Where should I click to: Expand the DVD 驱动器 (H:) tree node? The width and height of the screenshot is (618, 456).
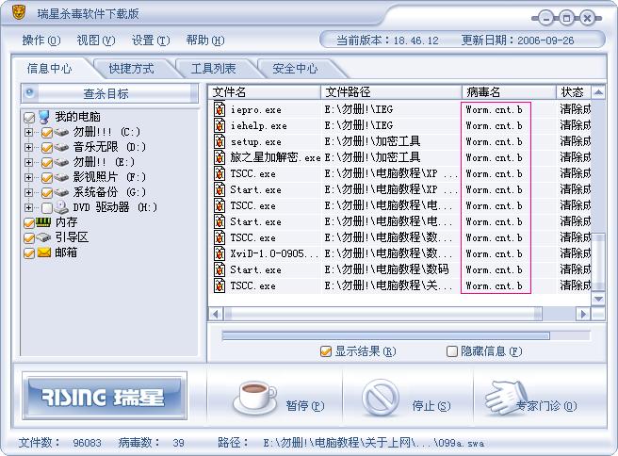point(28,207)
